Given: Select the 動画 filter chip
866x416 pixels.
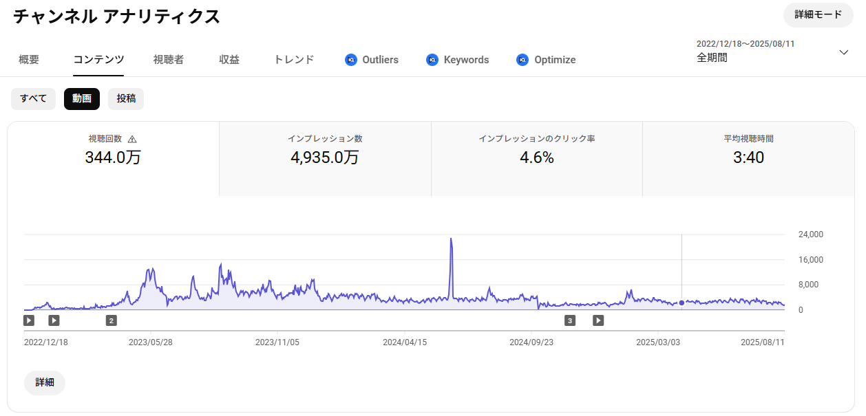Looking at the screenshot, I should (x=82, y=99).
